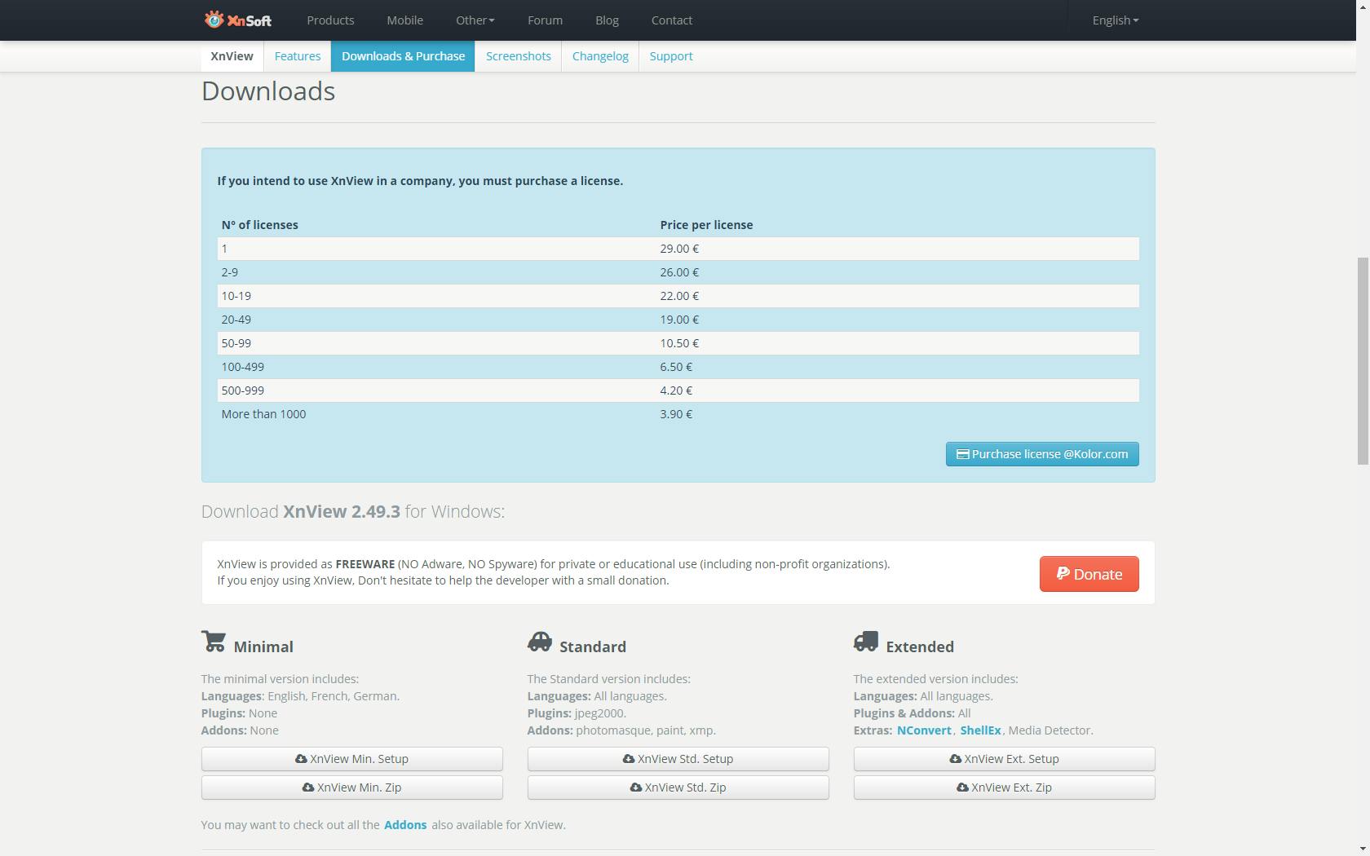Click the XnSoft logo icon
The width and height of the screenshot is (1370, 856).
point(237,20)
